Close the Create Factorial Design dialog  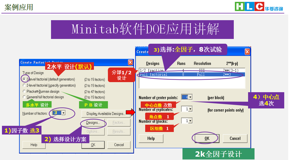(x=130, y=62)
